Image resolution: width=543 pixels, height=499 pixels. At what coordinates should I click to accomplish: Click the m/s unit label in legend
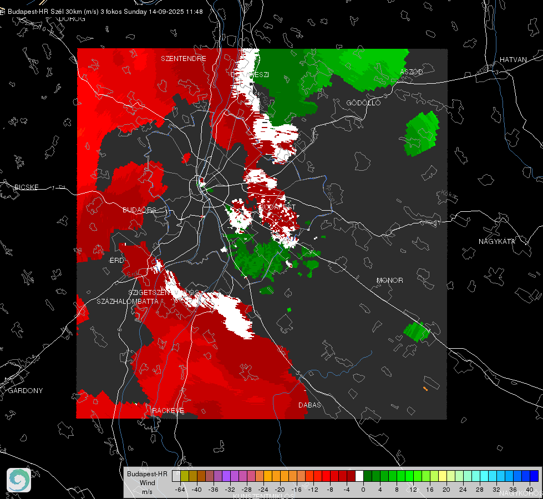coord(147,492)
